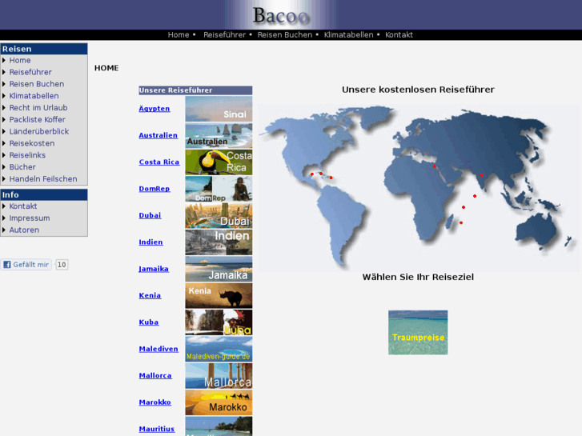Open the Jamaika travel guide link
Image resolution: width=582 pixels, height=436 pixels.
tap(154, 269)
